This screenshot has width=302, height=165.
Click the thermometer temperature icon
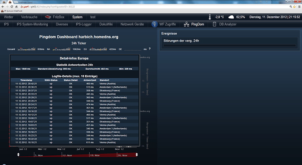(210, 17)
